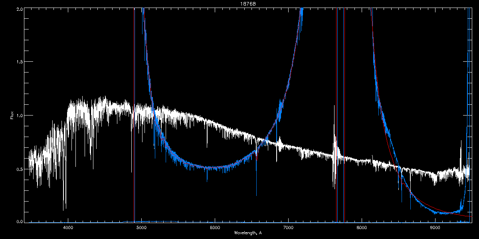Screen dimensions: 479x239
Task: Click the 7000 wavelength tick label
Action: [x=288, y=227]
